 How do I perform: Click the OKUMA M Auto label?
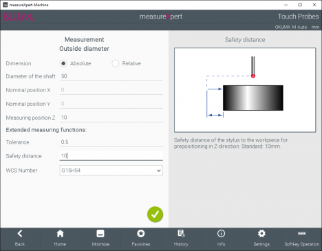[291, 27]
